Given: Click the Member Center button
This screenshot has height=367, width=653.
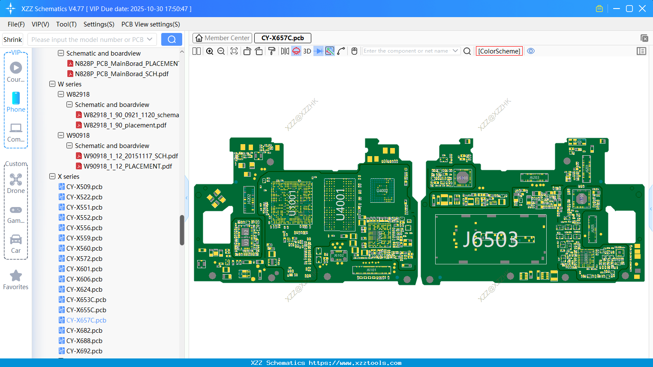Looking at the screenshot, I should [222, 38].
